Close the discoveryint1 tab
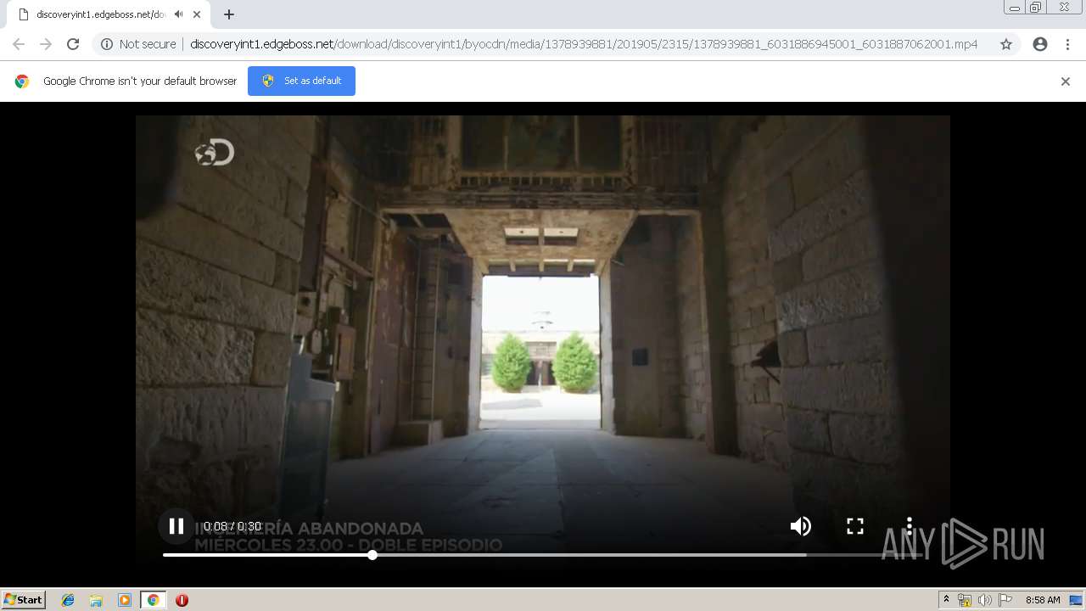 [x=198, y=14]
